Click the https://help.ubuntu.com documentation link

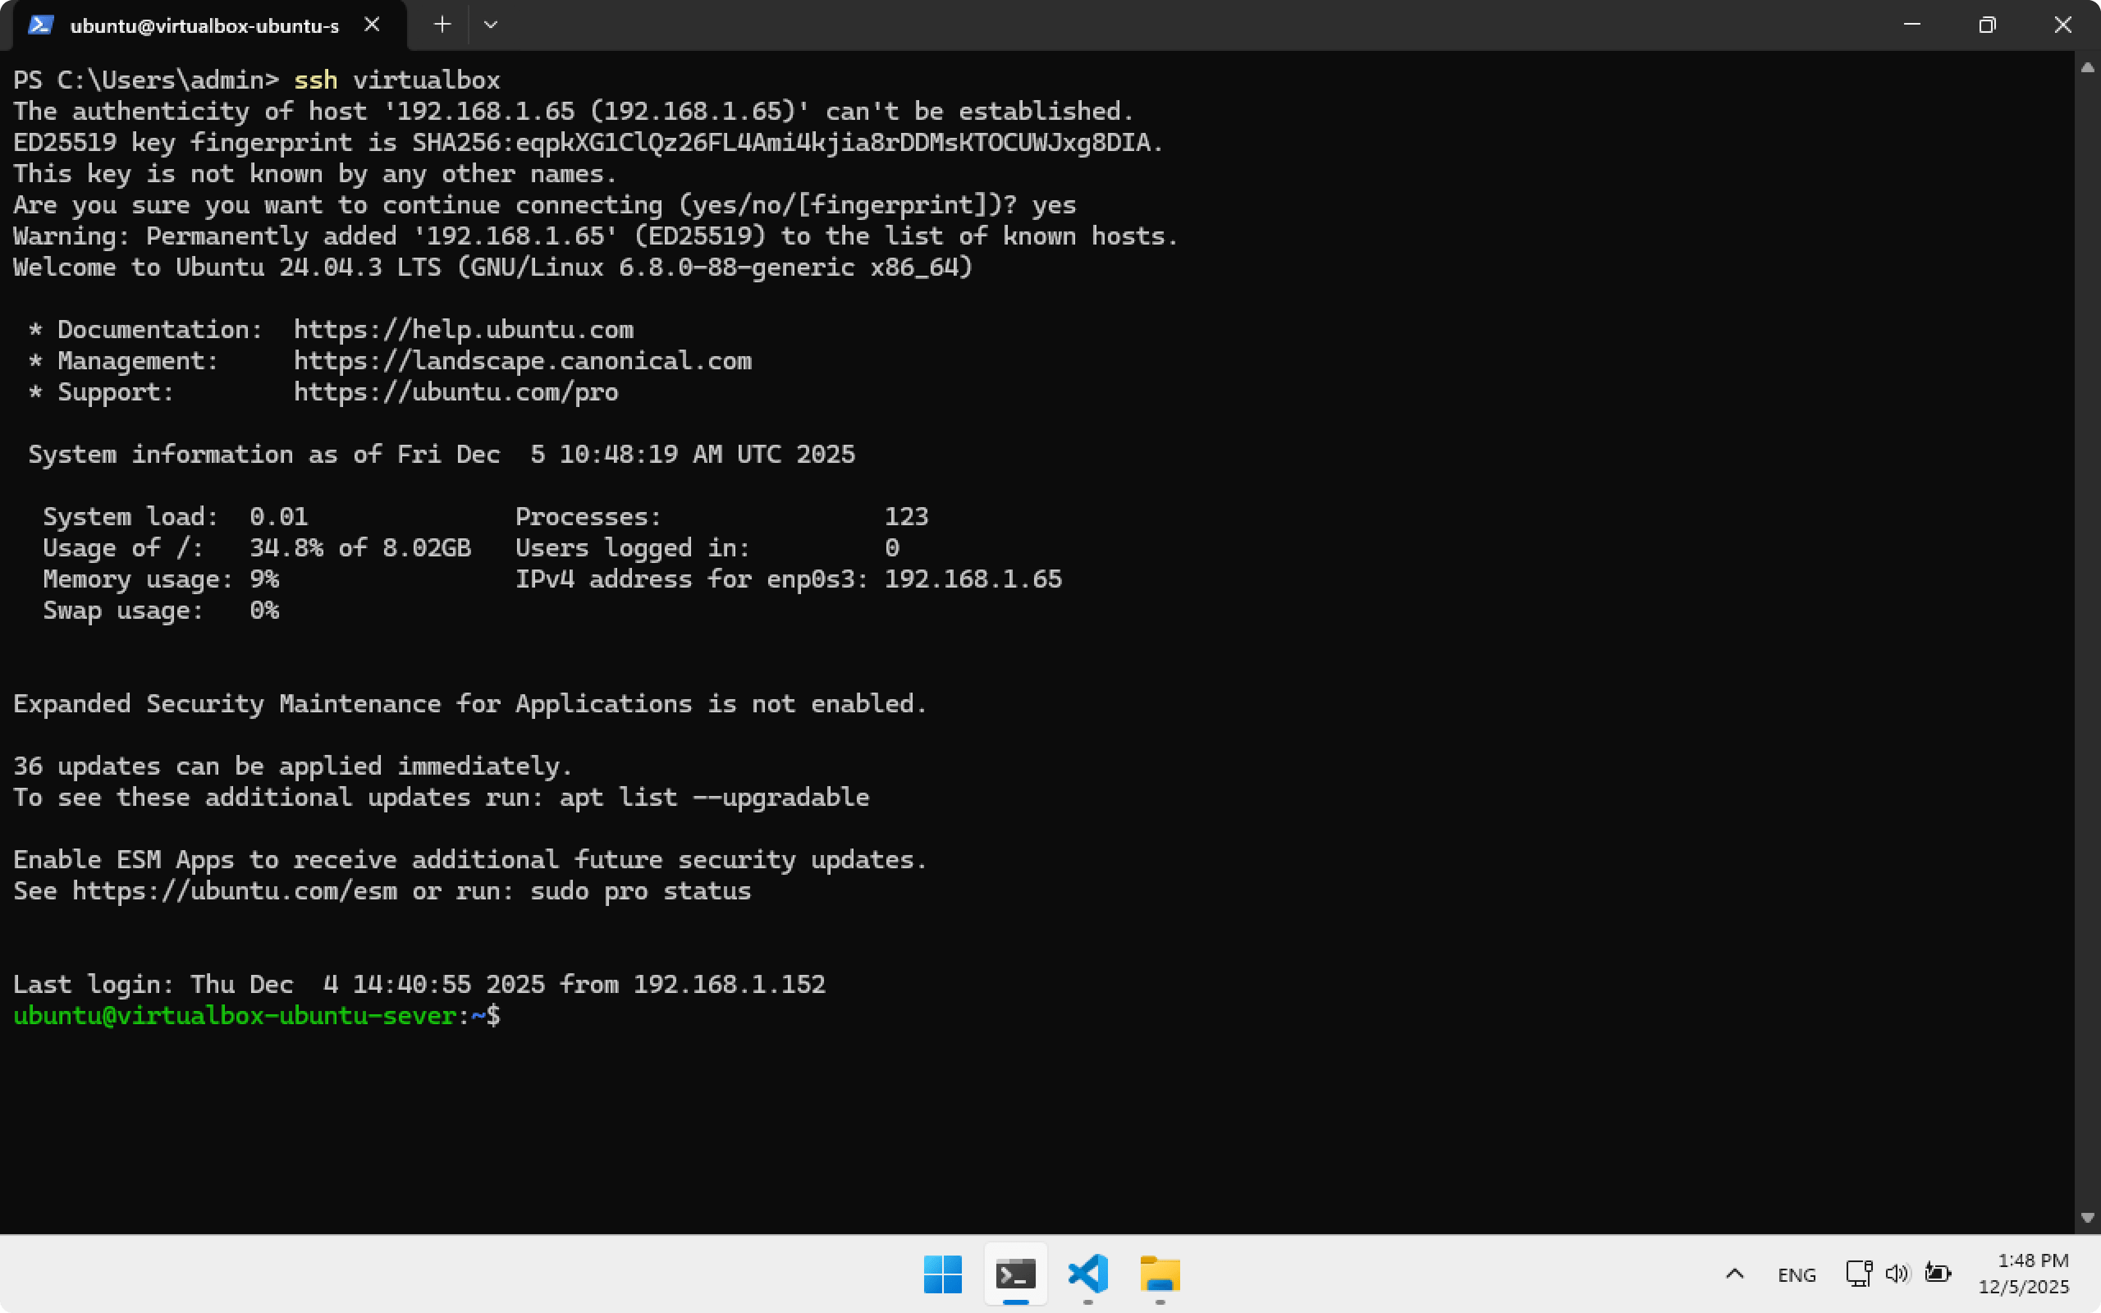tap(463, 330)
